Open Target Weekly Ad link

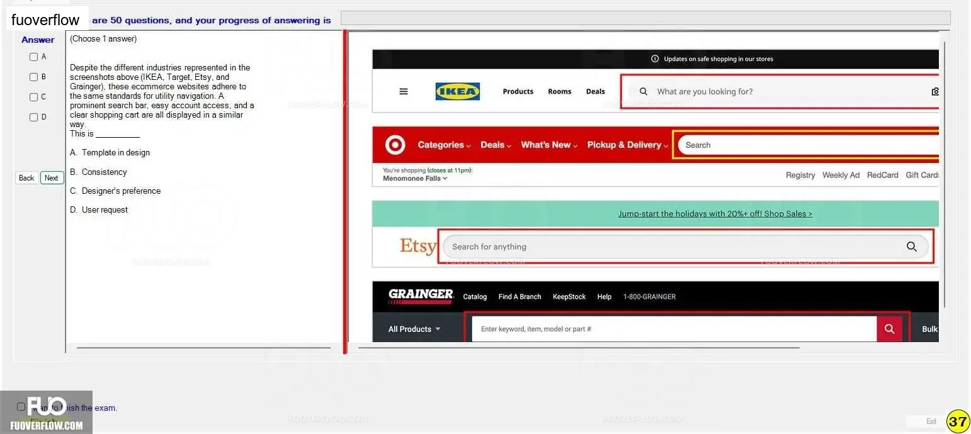coord(841,175)
